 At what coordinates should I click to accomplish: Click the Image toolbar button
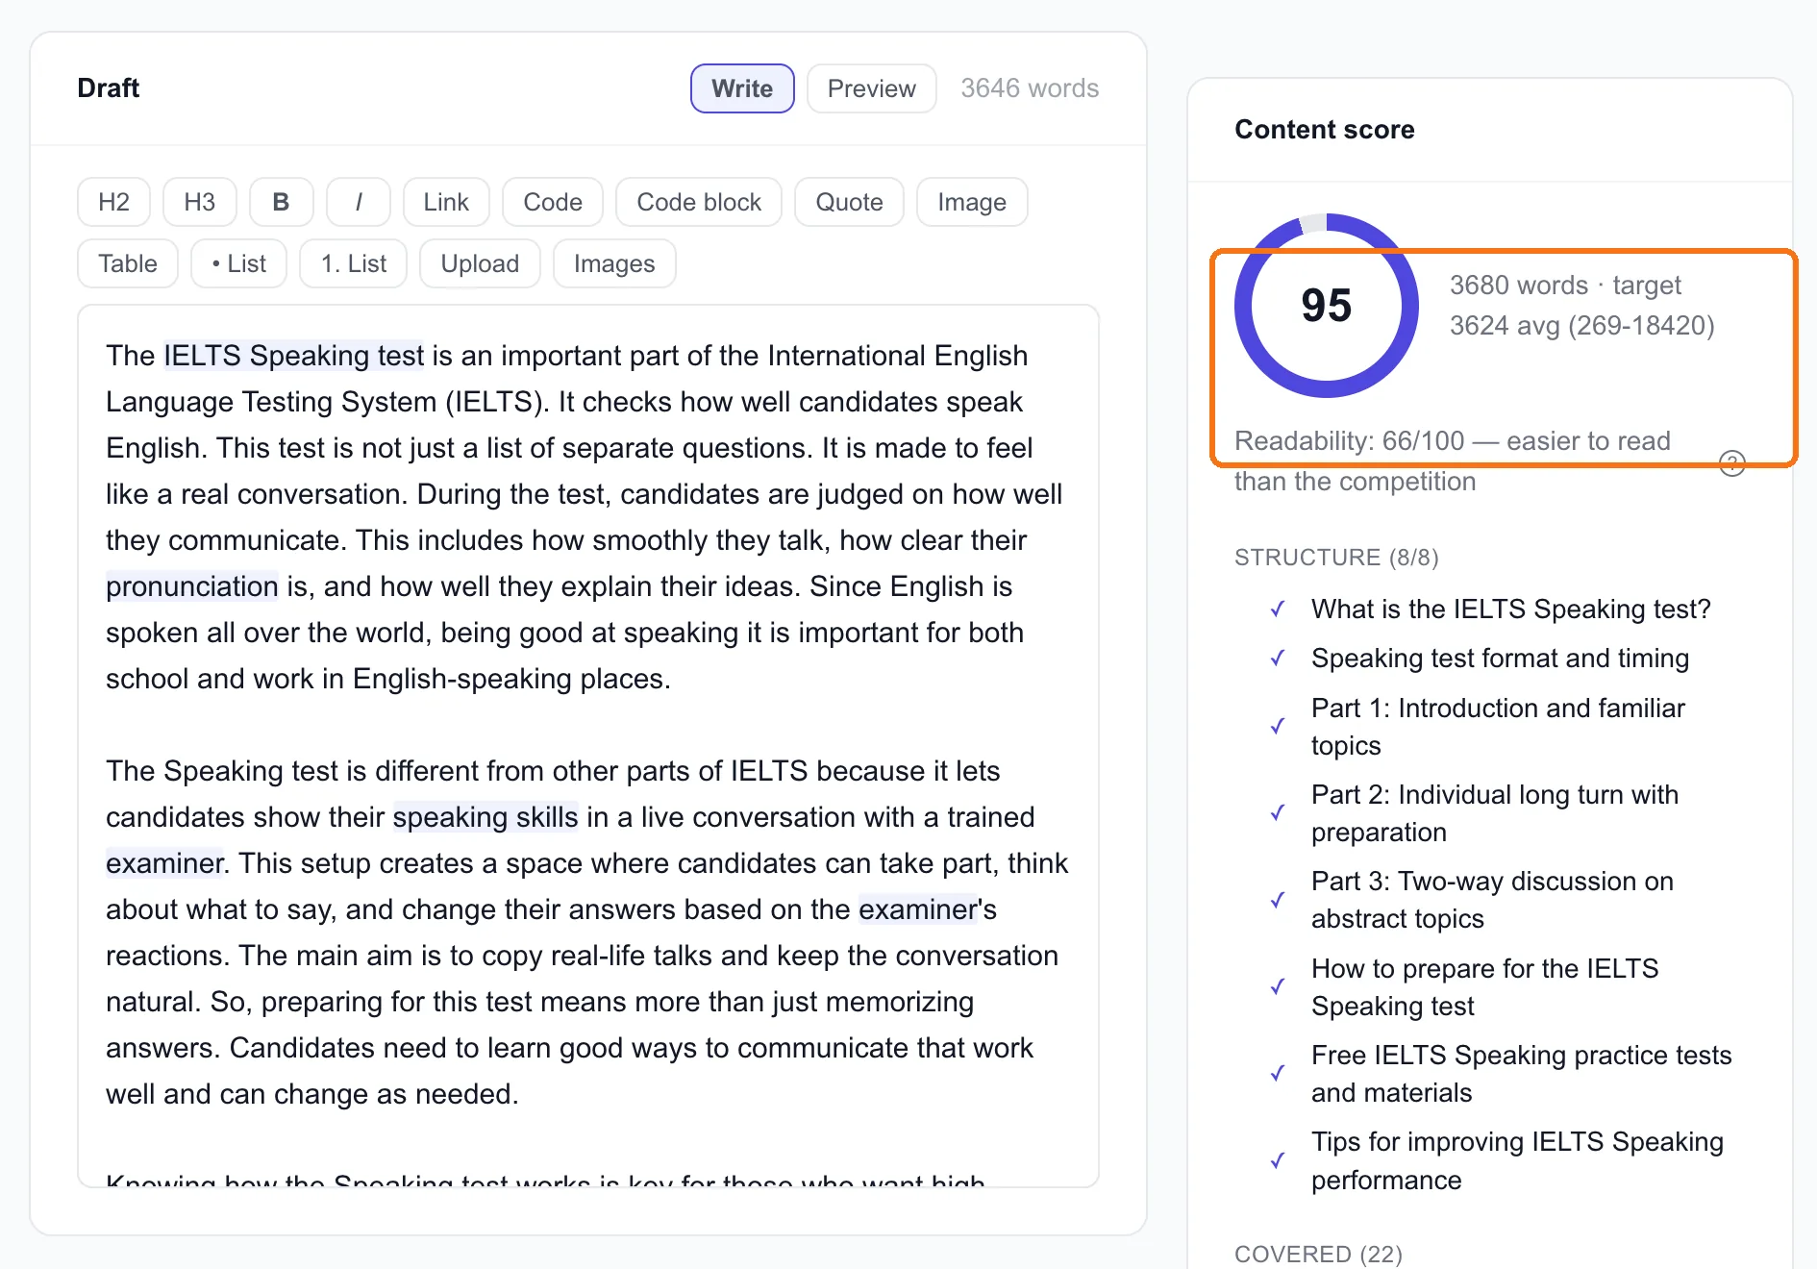972,202
